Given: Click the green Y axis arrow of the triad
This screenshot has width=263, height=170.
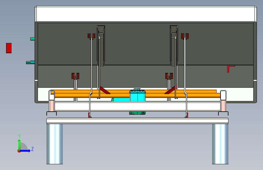Looking at the screenshot, I should [19, 145].
